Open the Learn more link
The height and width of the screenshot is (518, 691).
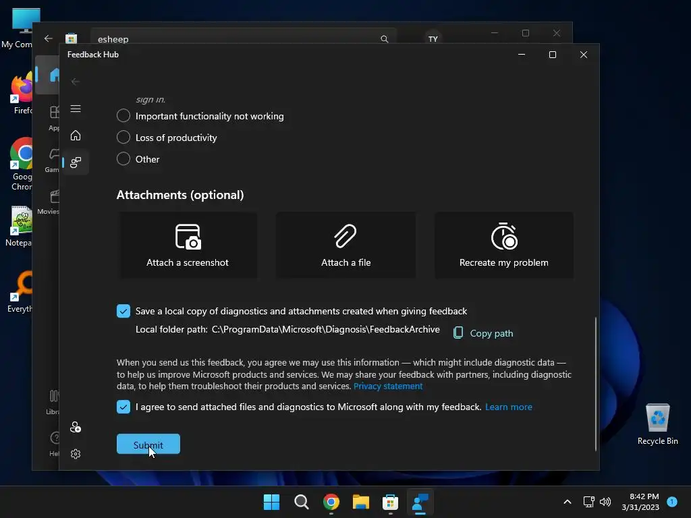509,407
